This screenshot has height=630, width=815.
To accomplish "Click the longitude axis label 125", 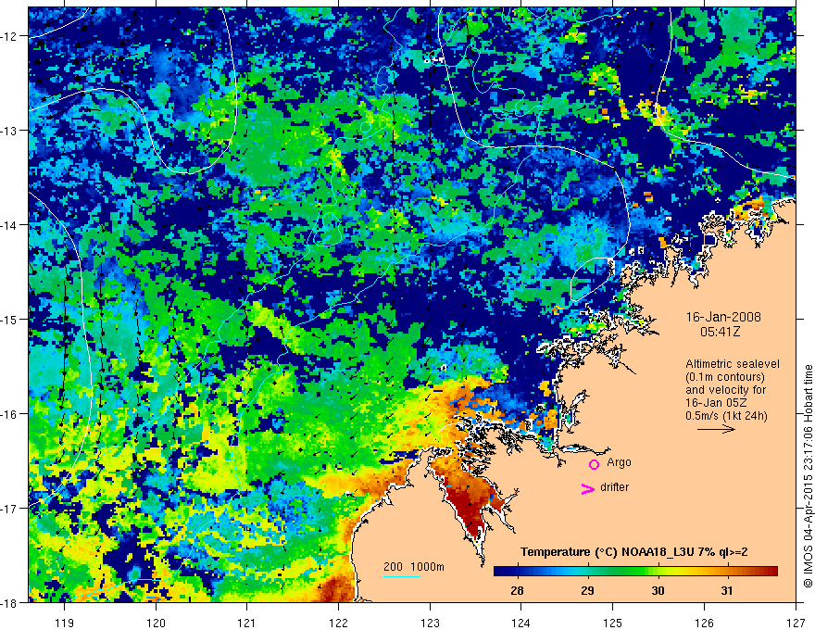I will tap(612, 623).
